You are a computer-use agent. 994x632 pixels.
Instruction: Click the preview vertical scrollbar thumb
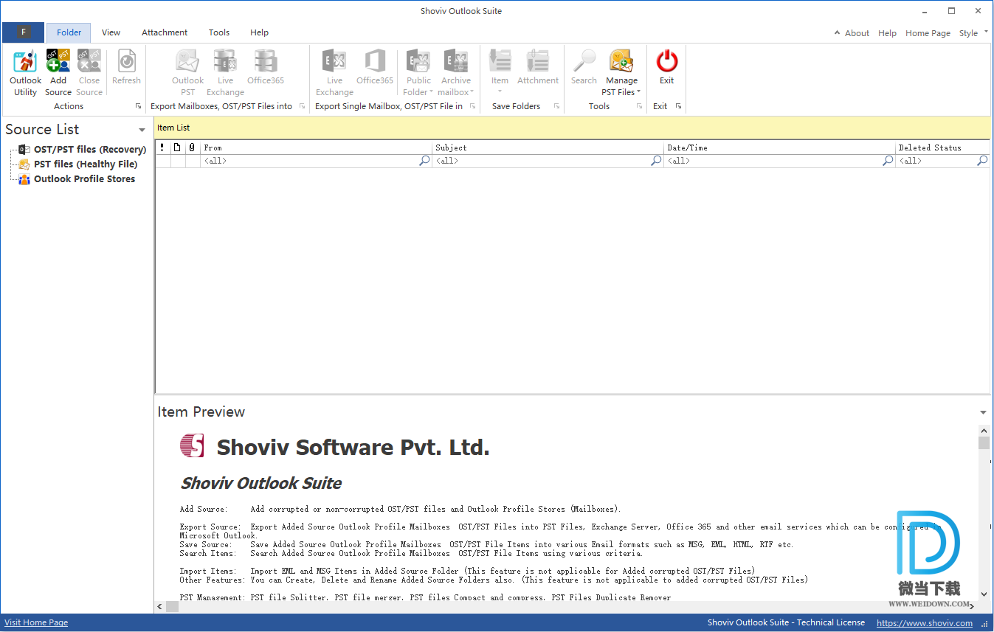point(984,442)
